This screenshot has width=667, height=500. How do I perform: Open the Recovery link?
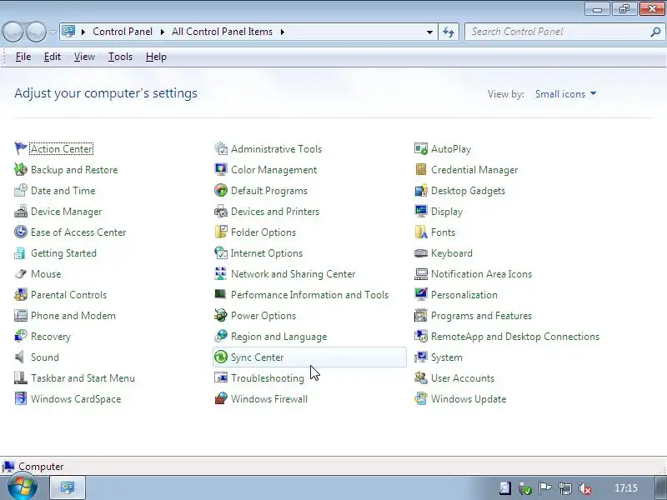[x=51, y=337]
